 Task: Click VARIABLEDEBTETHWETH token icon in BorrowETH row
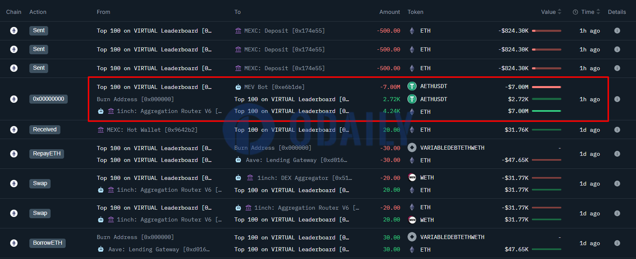click(x=412, y=237)
